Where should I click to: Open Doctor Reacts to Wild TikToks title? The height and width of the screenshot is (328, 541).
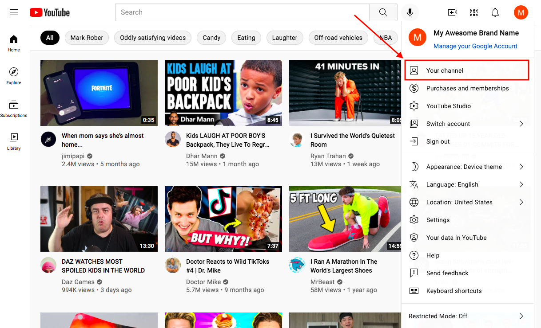227,266
